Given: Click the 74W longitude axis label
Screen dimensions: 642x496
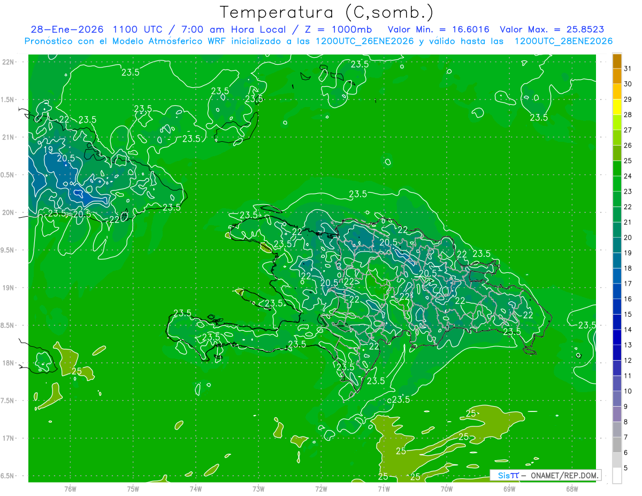Looking at the screenshot, I should tap(196, 489).
